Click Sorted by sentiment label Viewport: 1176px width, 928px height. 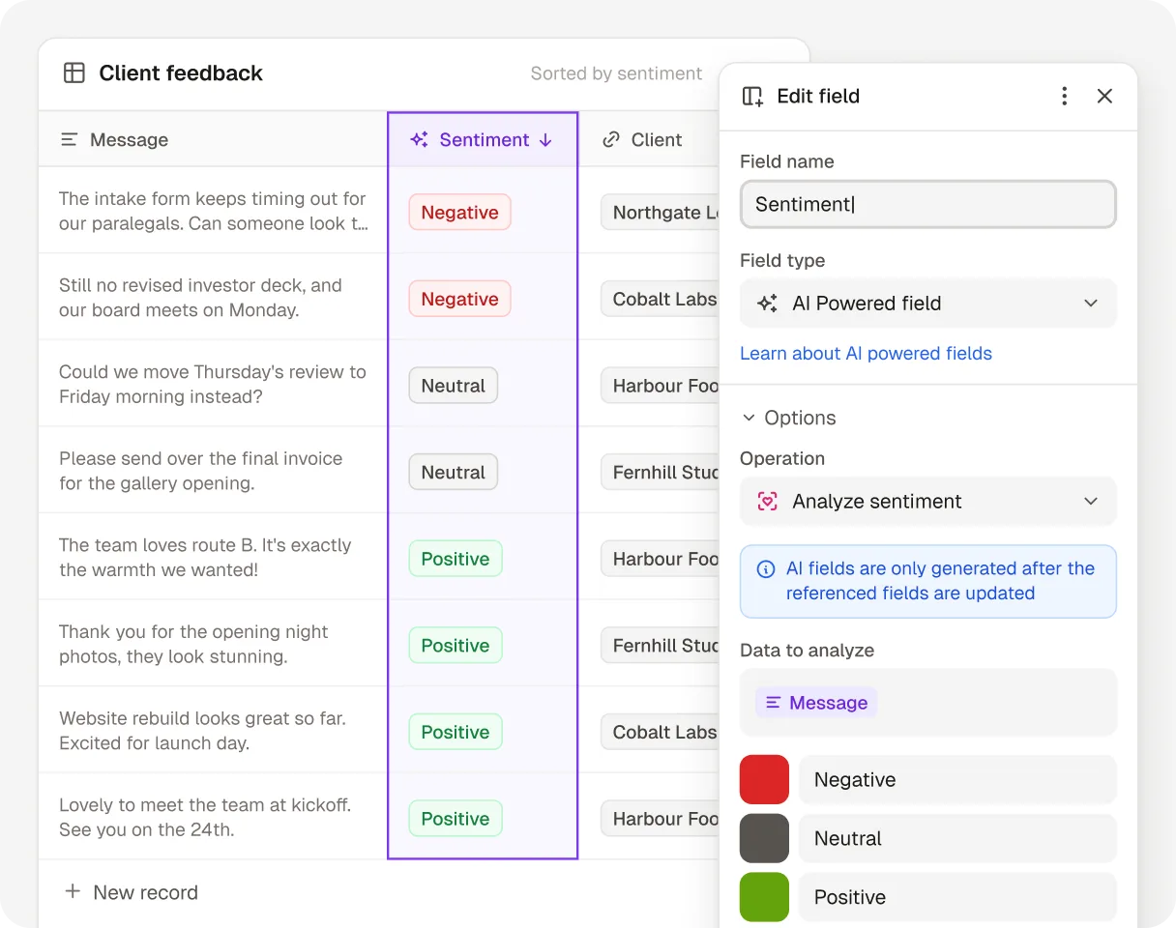616,73
